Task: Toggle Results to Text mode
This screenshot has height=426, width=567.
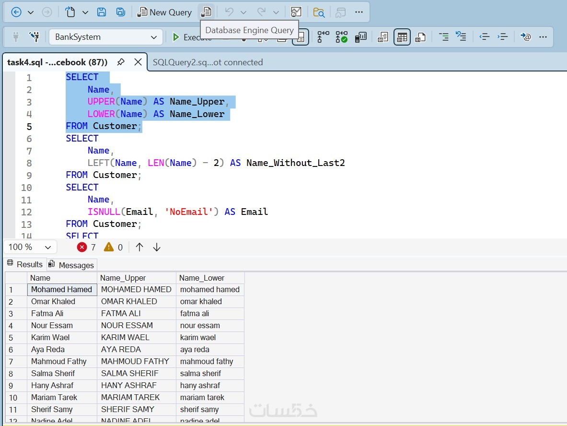Action: 382,37
